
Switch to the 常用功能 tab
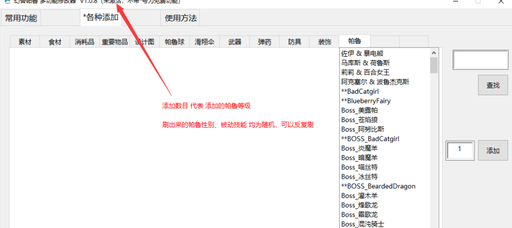[21, 18]
